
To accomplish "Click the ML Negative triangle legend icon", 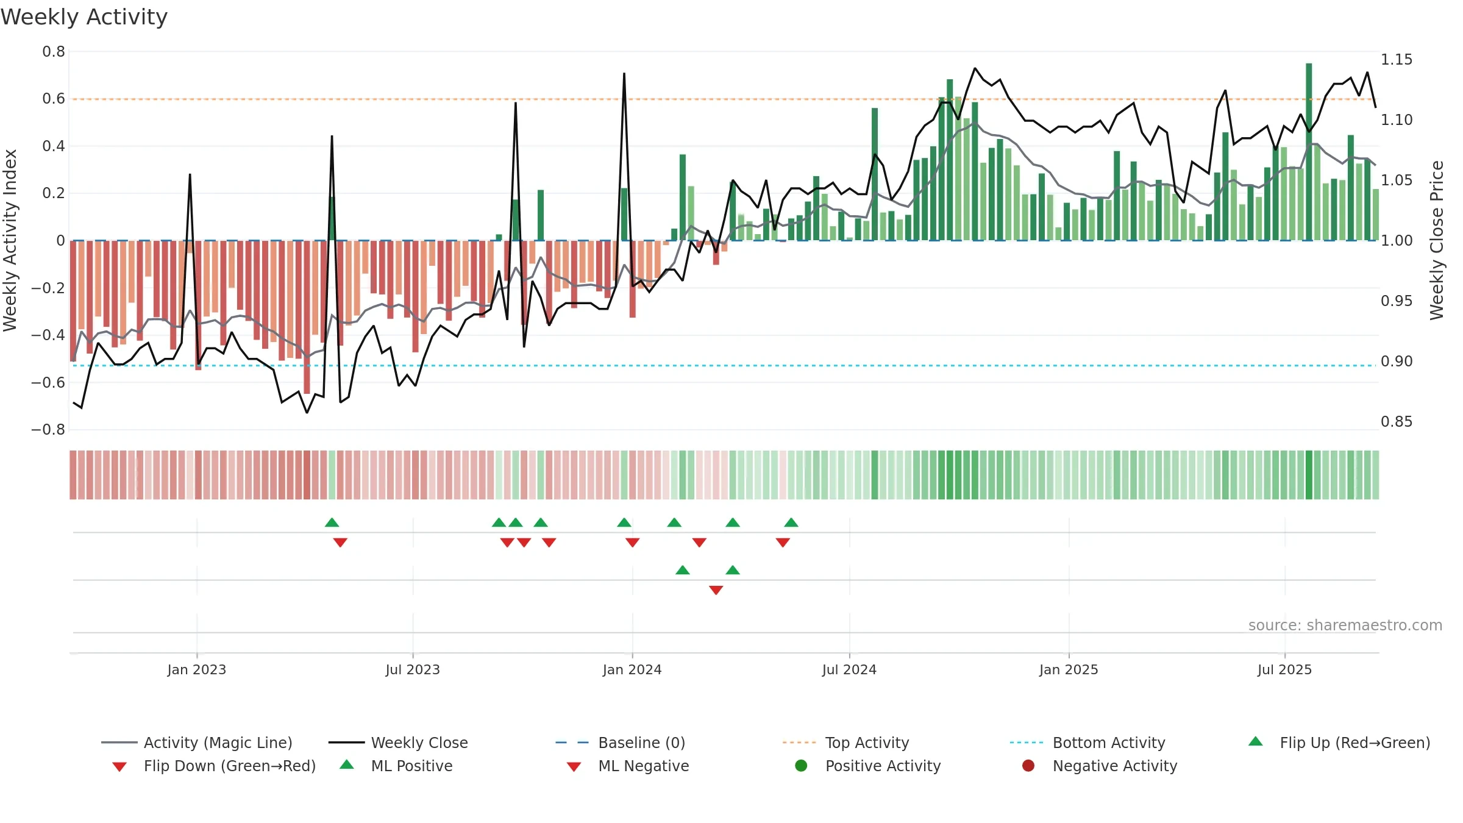I will pos(574,766).
